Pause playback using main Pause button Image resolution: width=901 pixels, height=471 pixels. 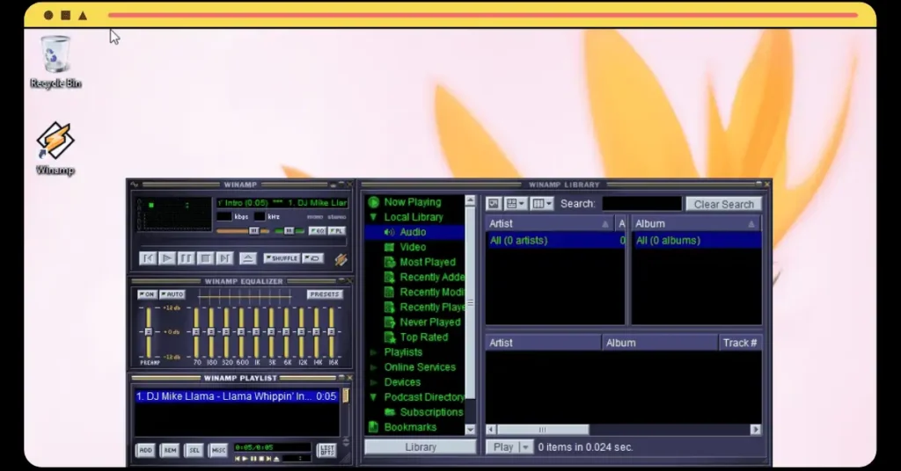[187, 258]
